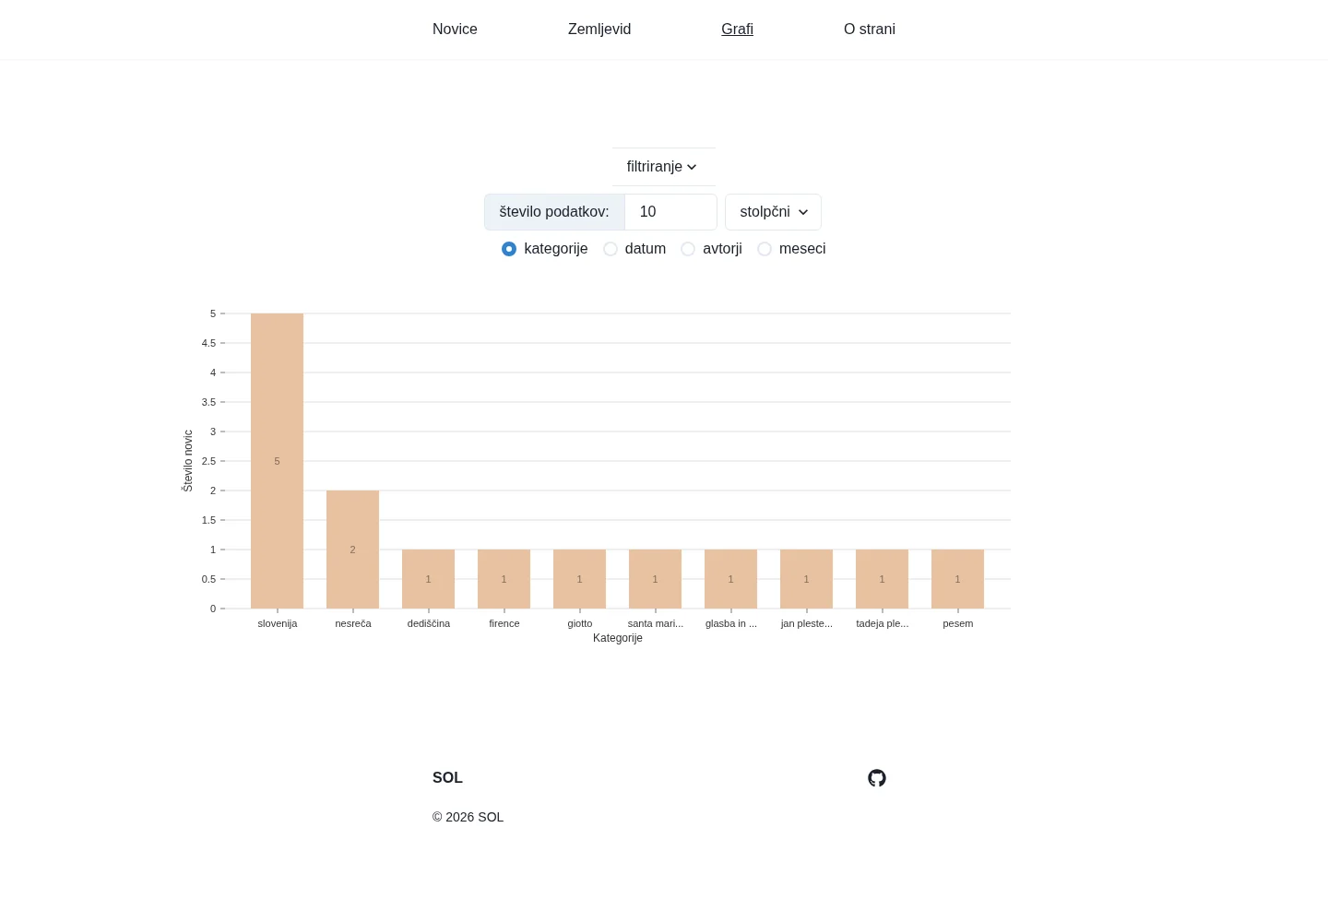The height and width of the screenshot is (922, 1328).
Task: Click the 'Število novic' axis title
Action: (188, 461)
